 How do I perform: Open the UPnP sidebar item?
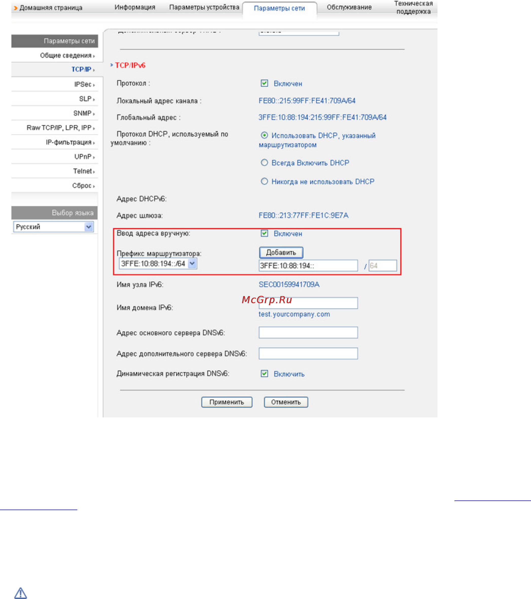coord(84,157)
